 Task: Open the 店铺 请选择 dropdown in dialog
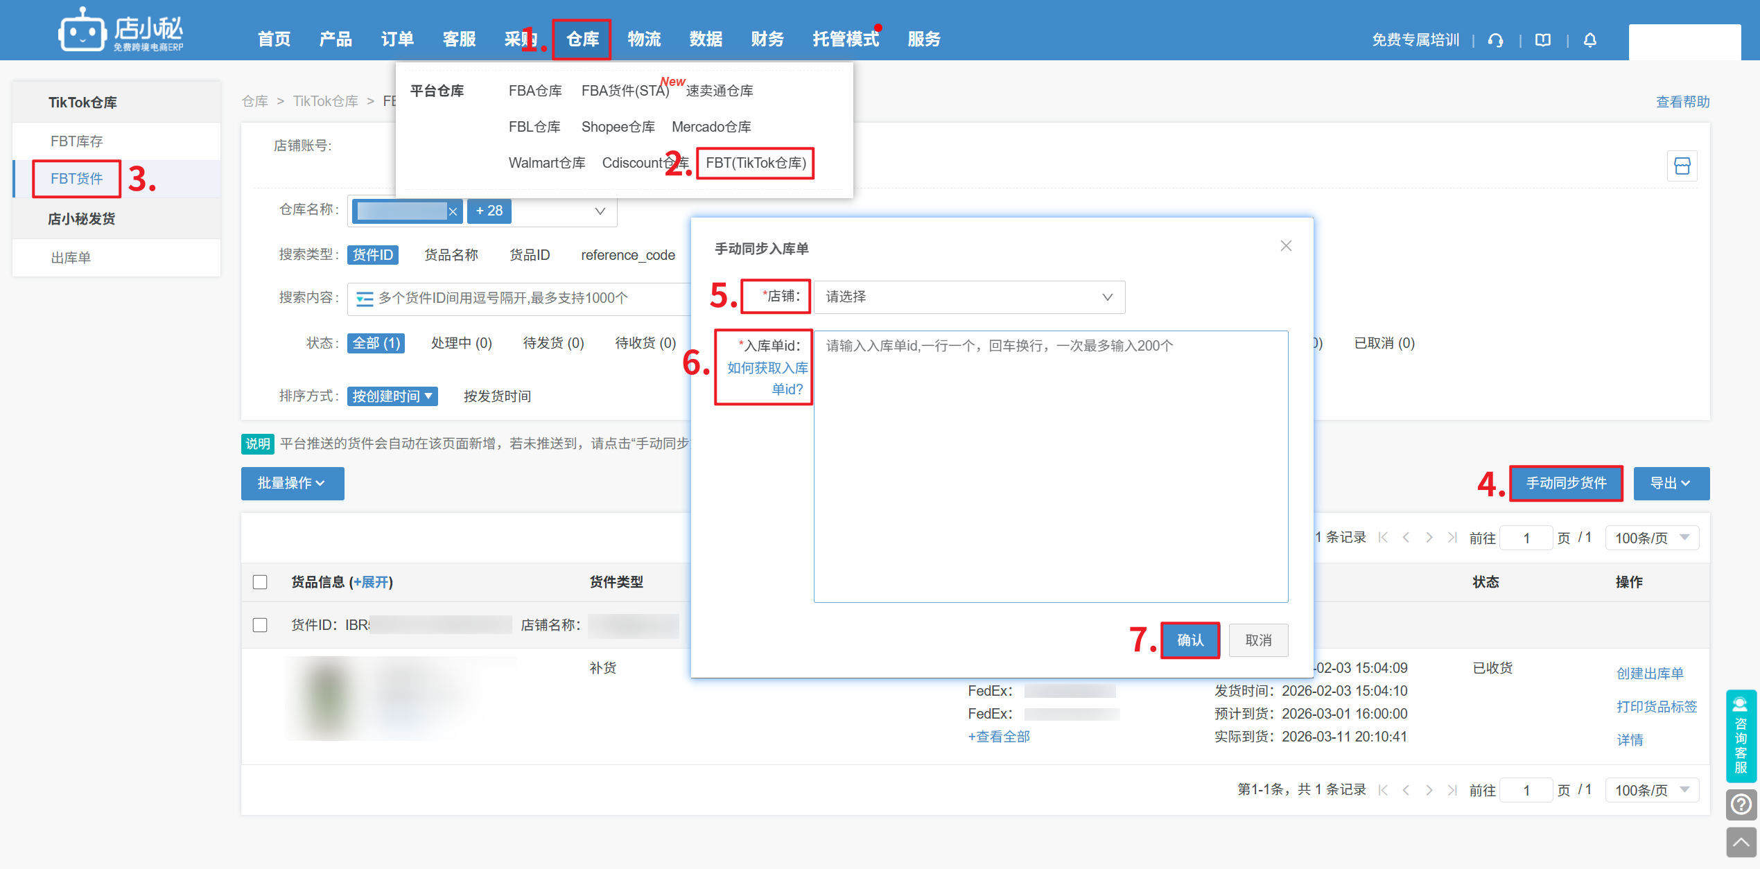click(x=968, y=297)
